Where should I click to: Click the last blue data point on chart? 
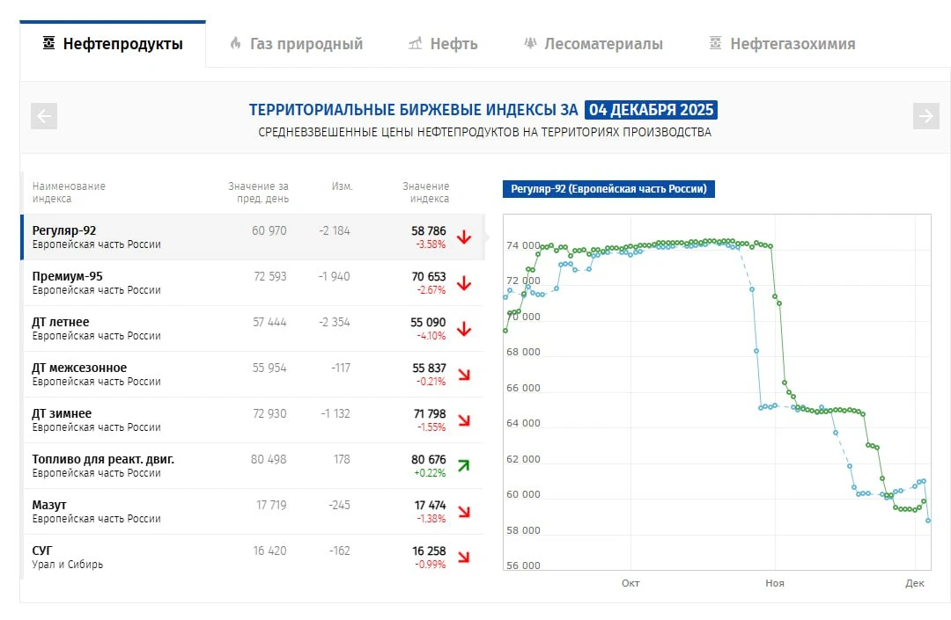click(928, 521)
